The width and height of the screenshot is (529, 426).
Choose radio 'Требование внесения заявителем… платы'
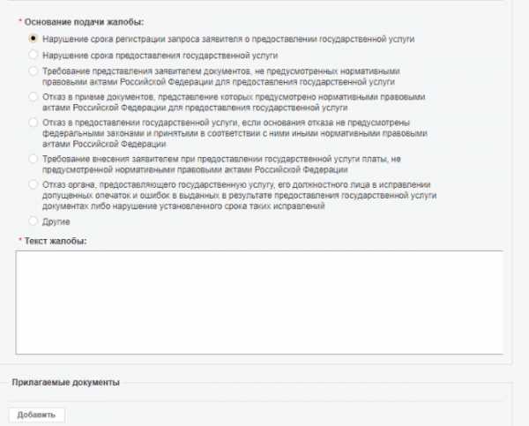[x=34, y=159]
